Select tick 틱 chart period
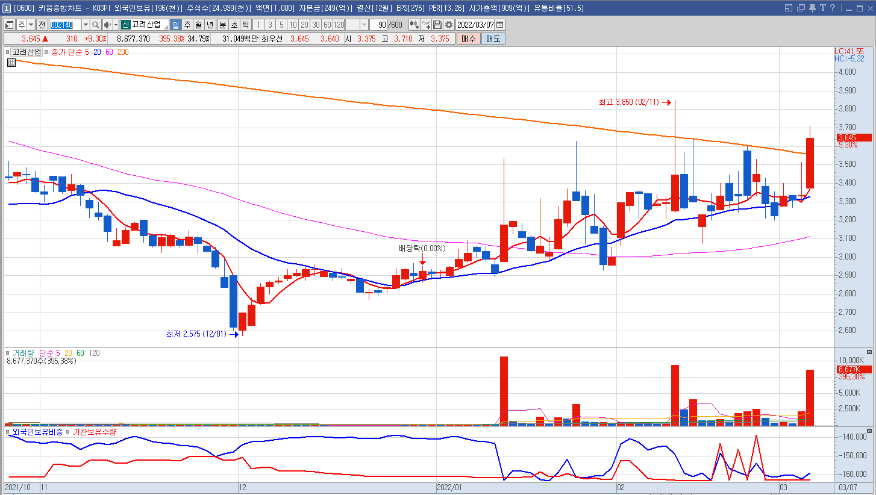Viewport: 876px width, 495px height. pos(245,25)
